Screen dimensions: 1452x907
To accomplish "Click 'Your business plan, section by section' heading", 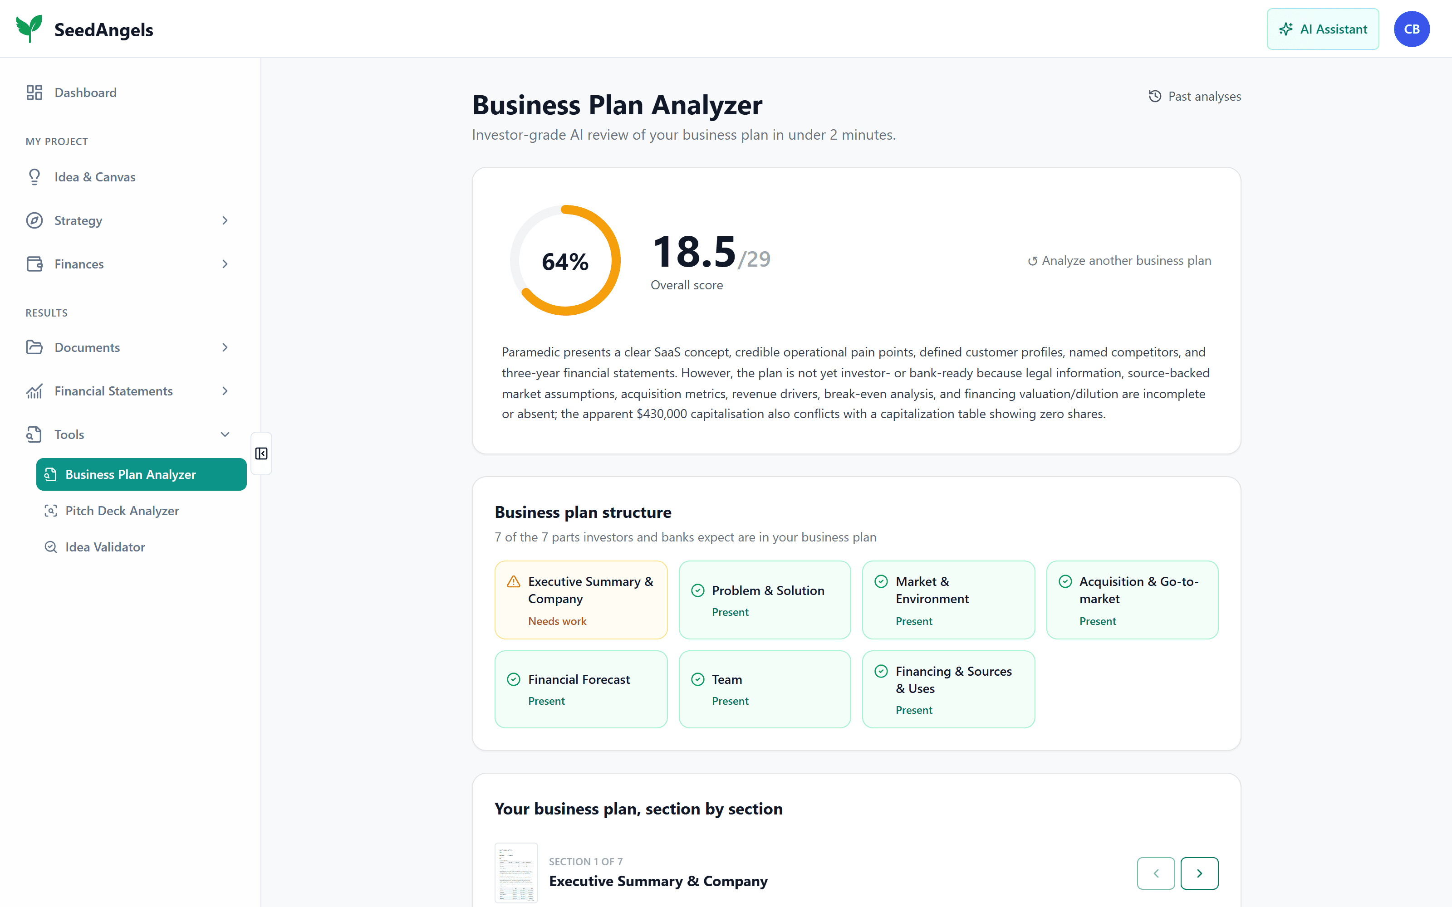I will pos(638,809).
